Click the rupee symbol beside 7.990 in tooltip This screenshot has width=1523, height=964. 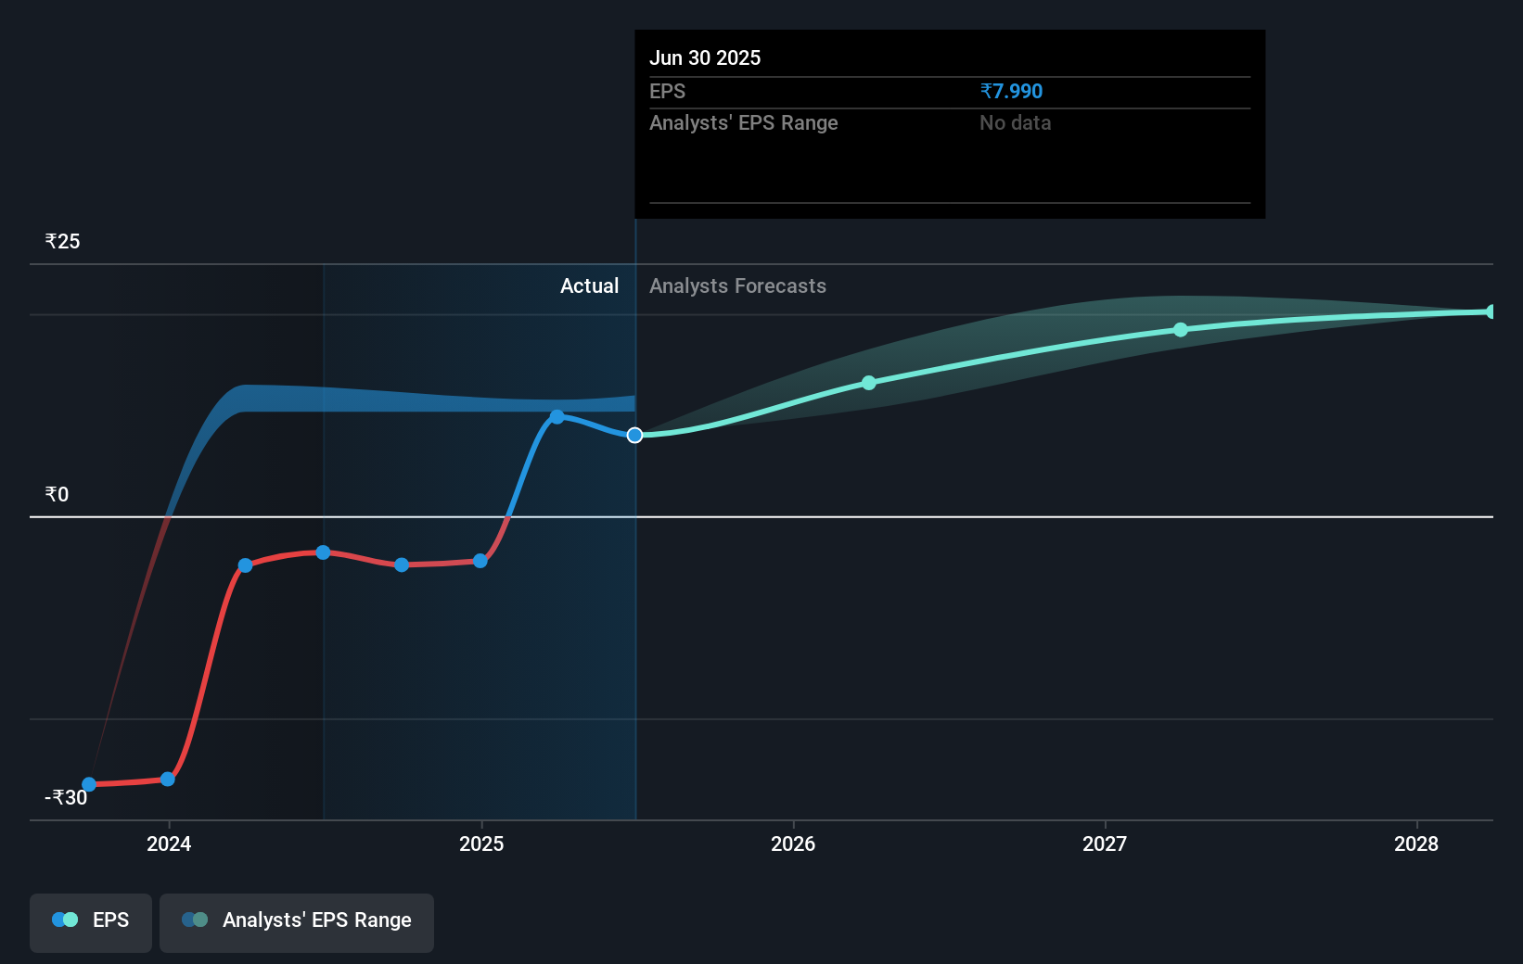986,91
